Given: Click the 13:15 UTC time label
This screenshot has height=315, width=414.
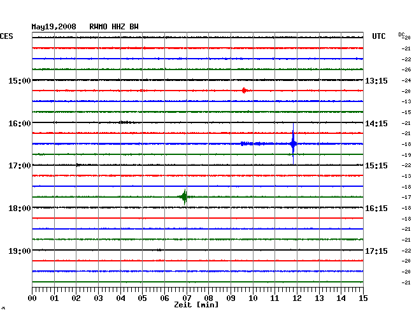Looking at the screenshot, I should [376, 81].
